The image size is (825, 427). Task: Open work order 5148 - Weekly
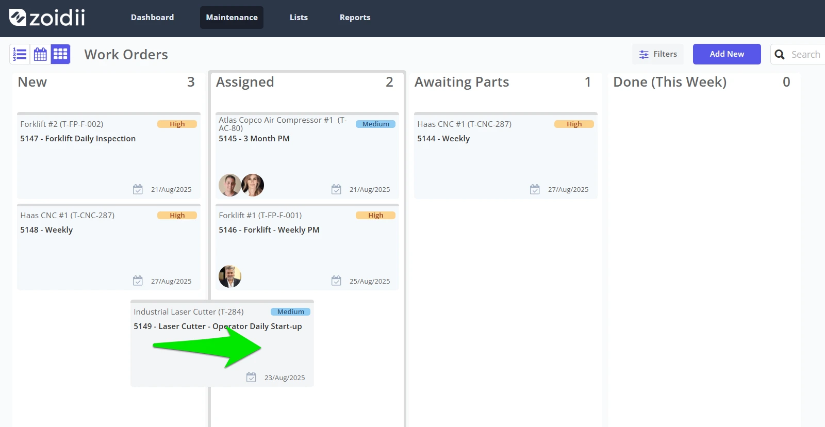[x=46, y=230]
